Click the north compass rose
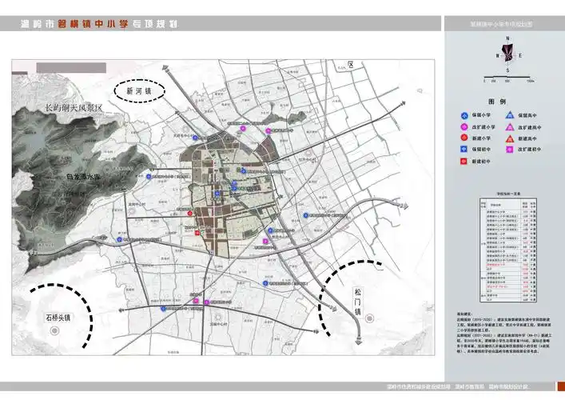Screen dimensions: 565x400 507,55
